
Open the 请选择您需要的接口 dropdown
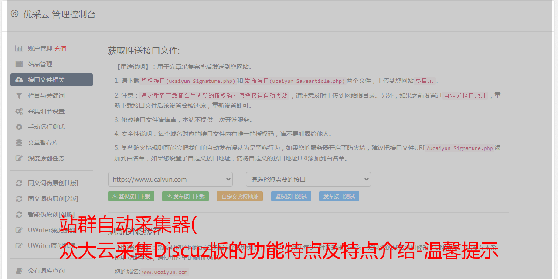308,179
